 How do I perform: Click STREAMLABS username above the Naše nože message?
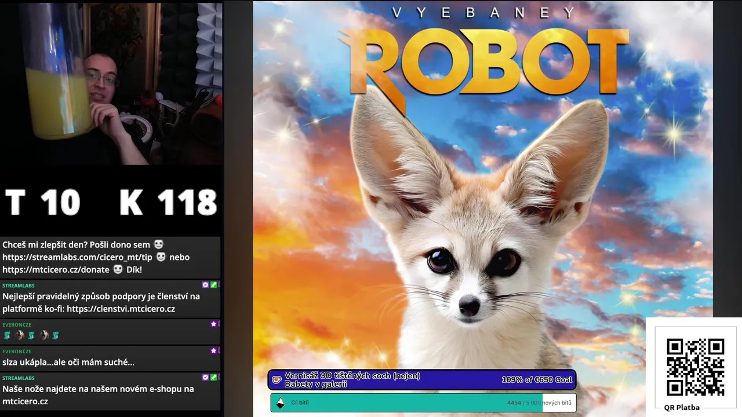(18, 378)
